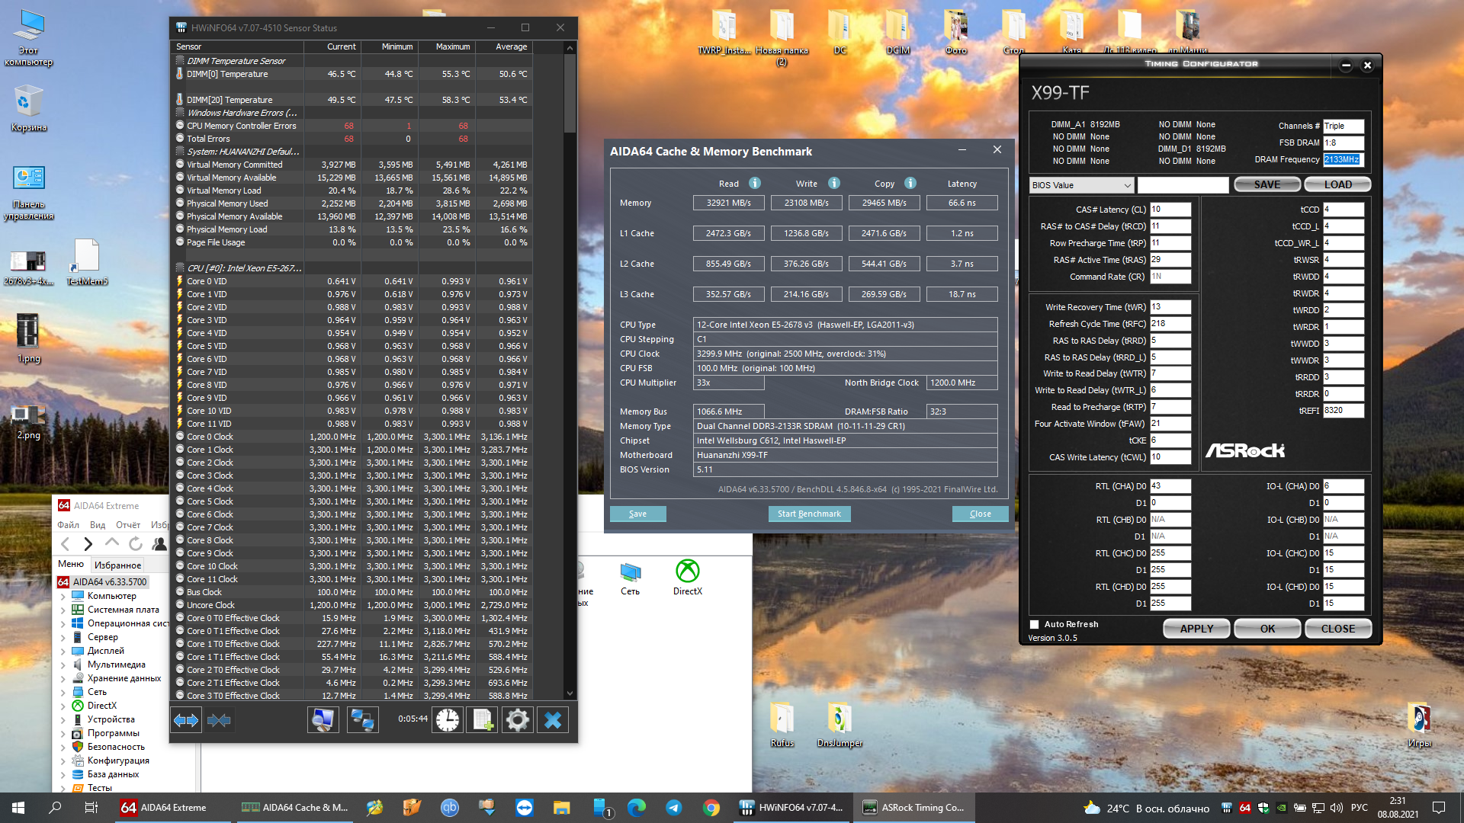Click HWiNFO expand columns arrows icon
This screenshot has height=823, width=1464.
click(x=186, y=720)
